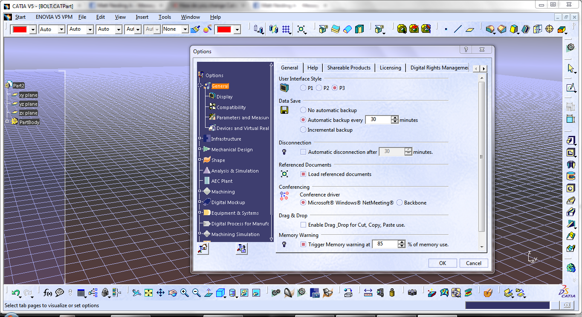Select the Pad tool
Image resolution: width=582 pixels, height=317 pixels.
pyautogui.click(x=570, y=140)
